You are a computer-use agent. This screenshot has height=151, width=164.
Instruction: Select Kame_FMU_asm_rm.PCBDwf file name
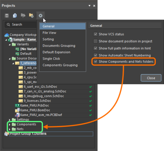click(x=41, y=115)
